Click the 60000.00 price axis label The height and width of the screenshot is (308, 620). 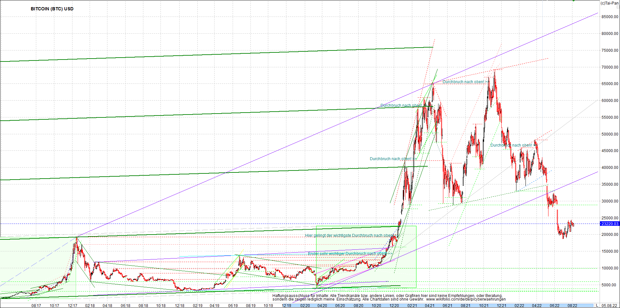(x=610, y=101)
